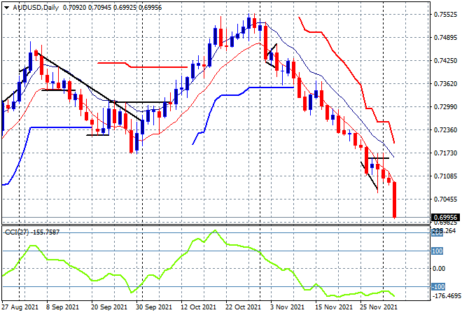Click the last large red candle
The height and width of the screenshot is (315, 462).
click(x=395, y=199)
